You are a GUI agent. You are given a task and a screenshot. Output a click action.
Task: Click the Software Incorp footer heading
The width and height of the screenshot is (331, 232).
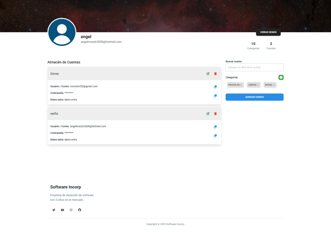point(66,187)
